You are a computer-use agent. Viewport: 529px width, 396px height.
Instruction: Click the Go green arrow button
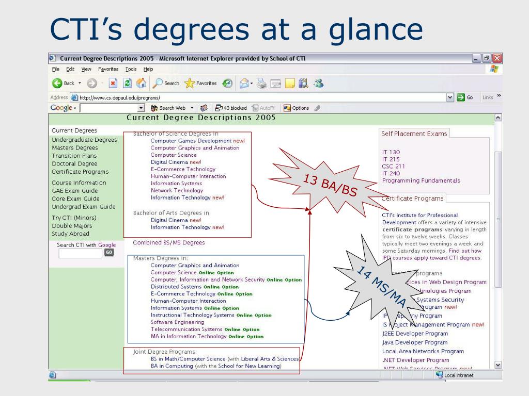465,97
